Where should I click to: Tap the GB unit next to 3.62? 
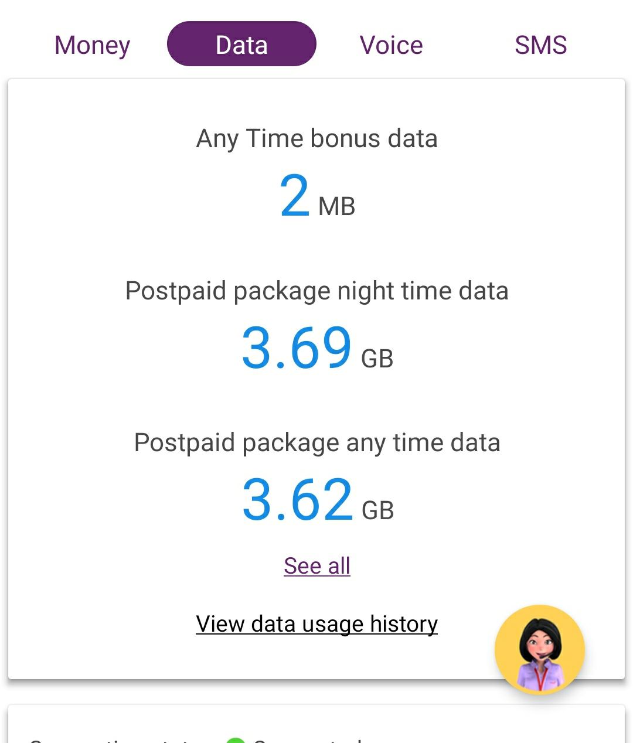pos(377,510)
